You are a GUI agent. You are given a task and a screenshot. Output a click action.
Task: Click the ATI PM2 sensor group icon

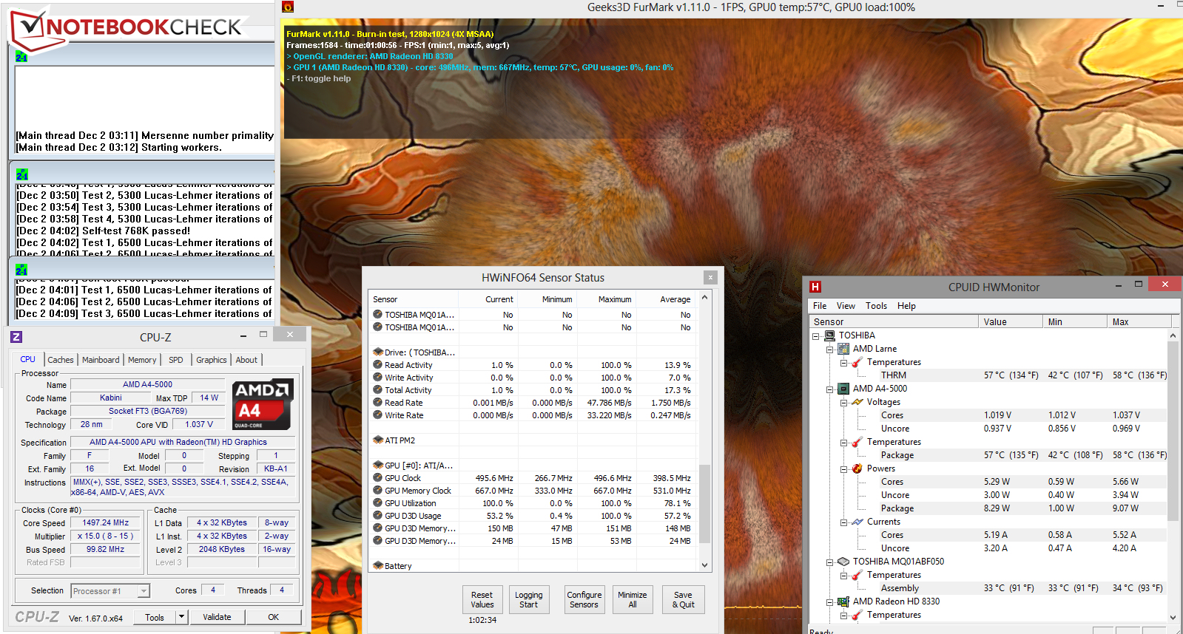coord(378,440)
